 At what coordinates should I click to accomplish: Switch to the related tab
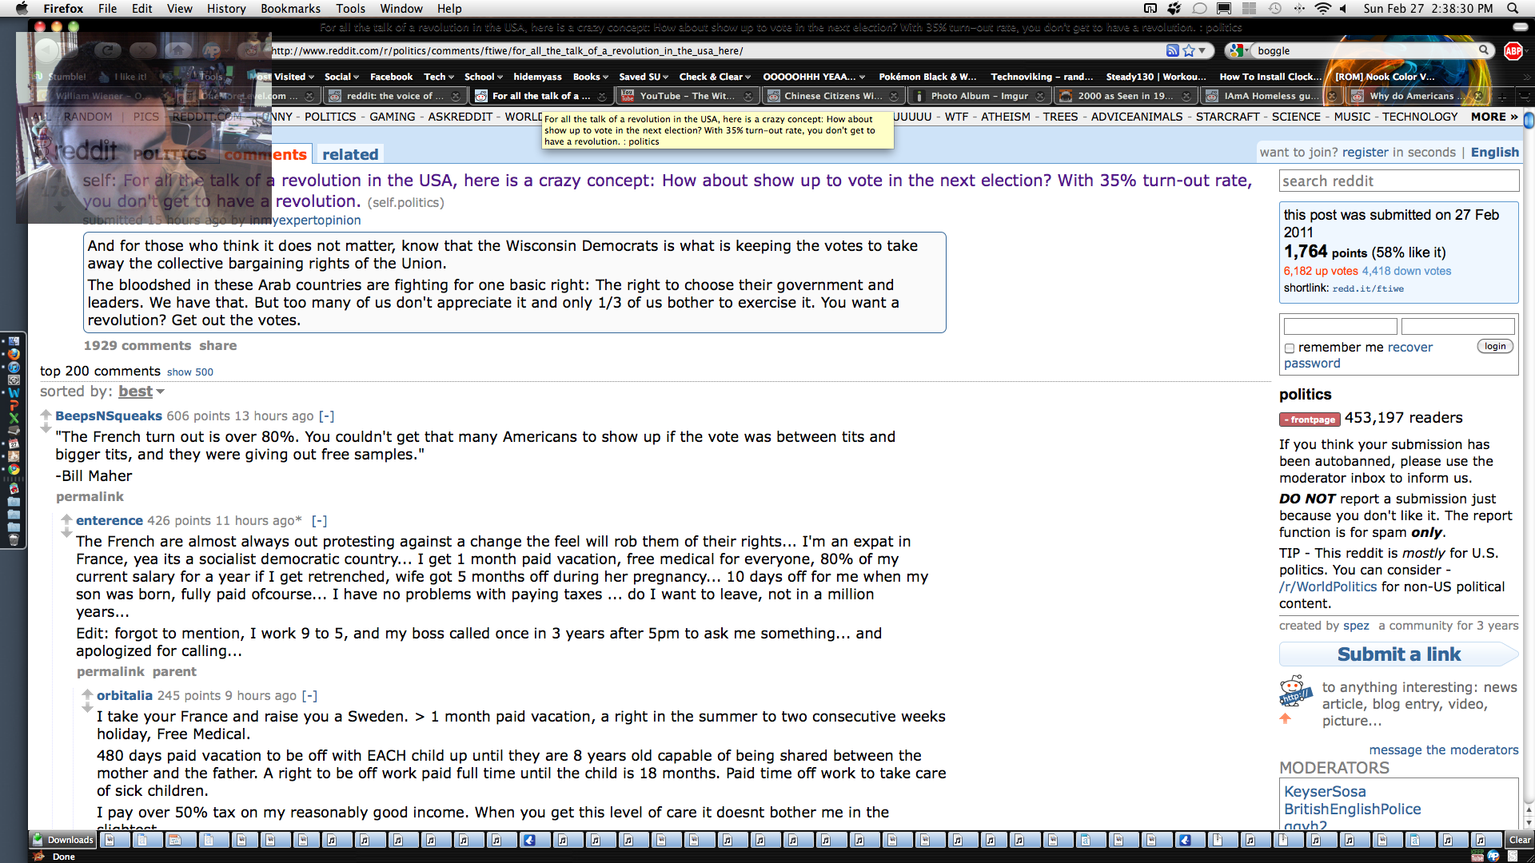tap(350, 154)
